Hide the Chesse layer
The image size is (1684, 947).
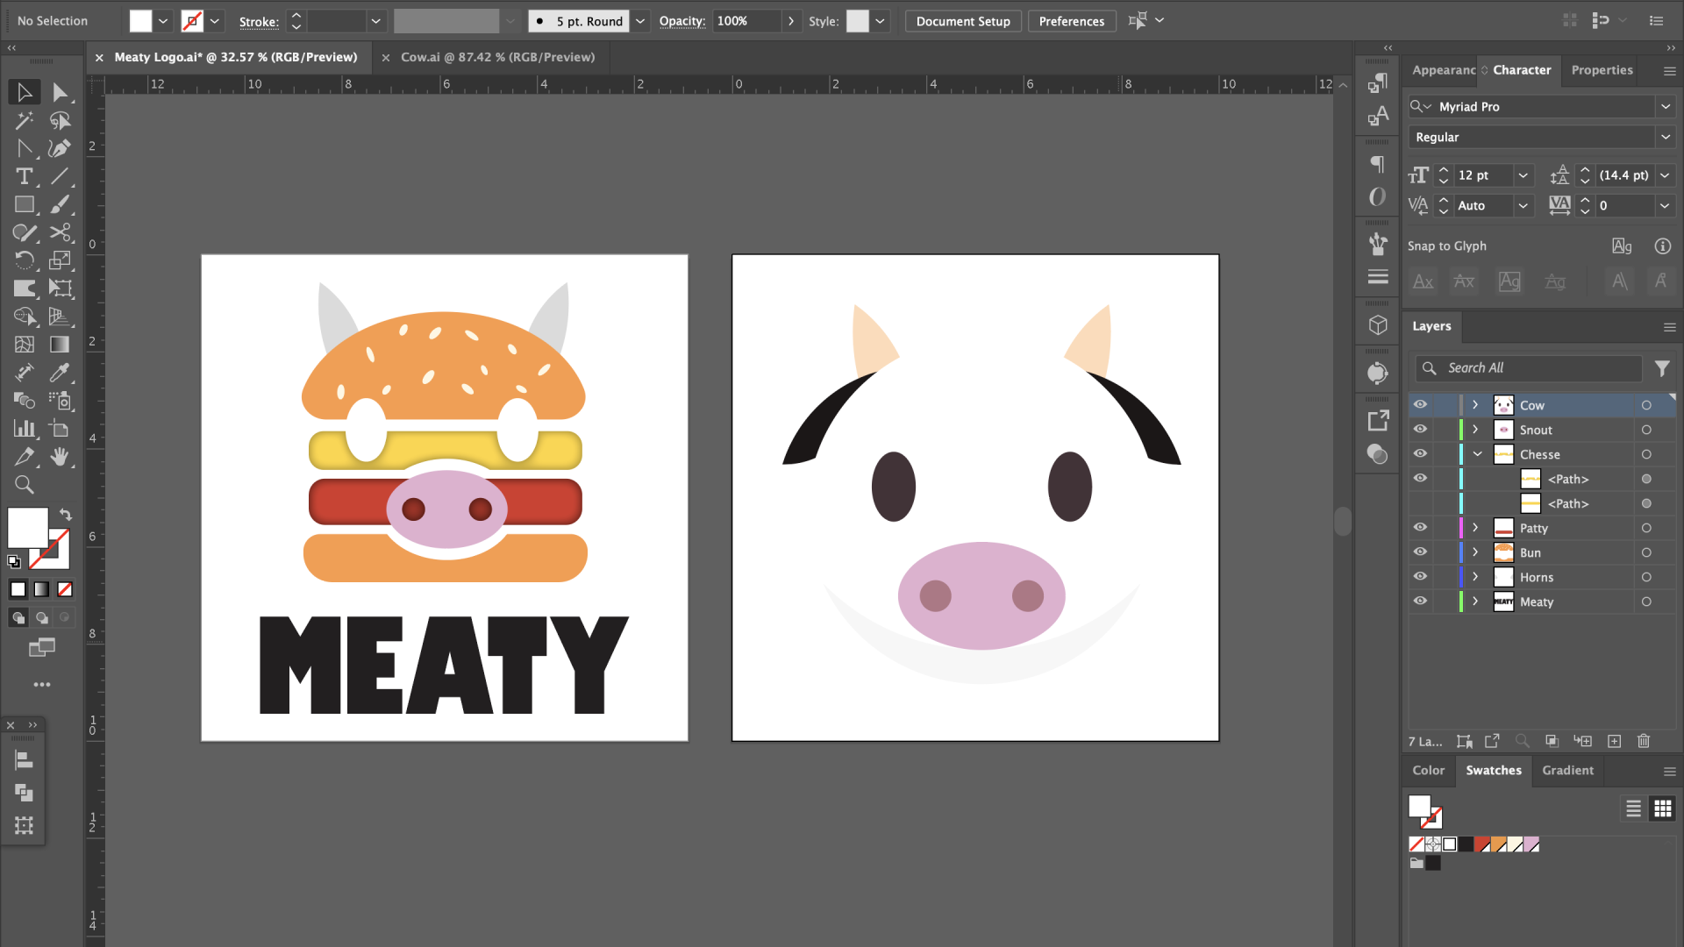click(1420, 454)
